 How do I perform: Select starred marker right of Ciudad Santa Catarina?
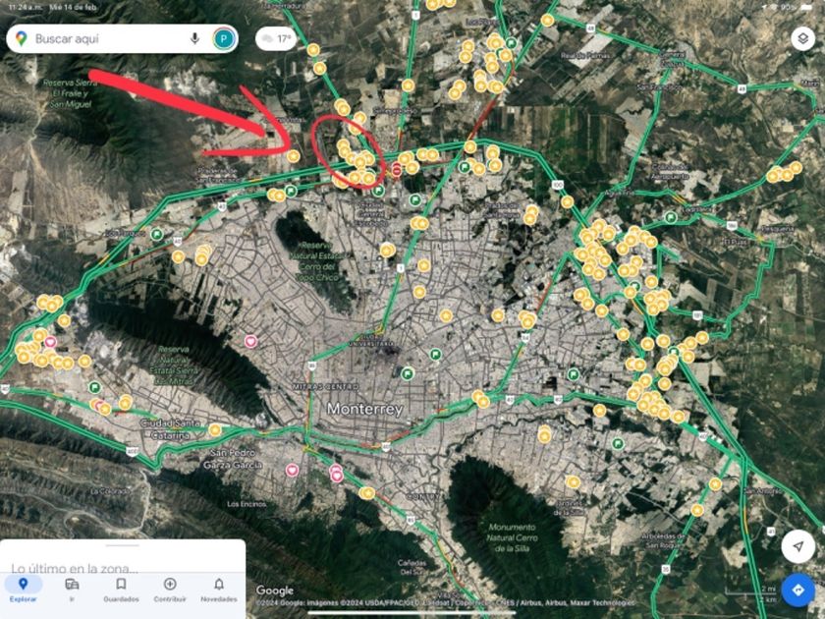pos(215,430)
